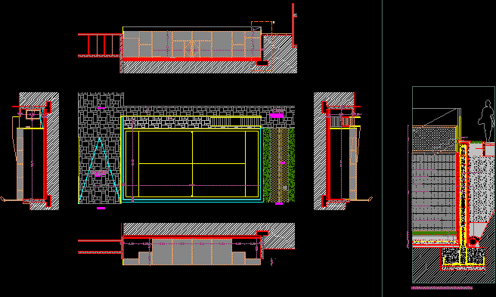Pick the cyan triangle on the stone paving
The height and width of the screenshot is (297, 496).
tap(99, 170)
